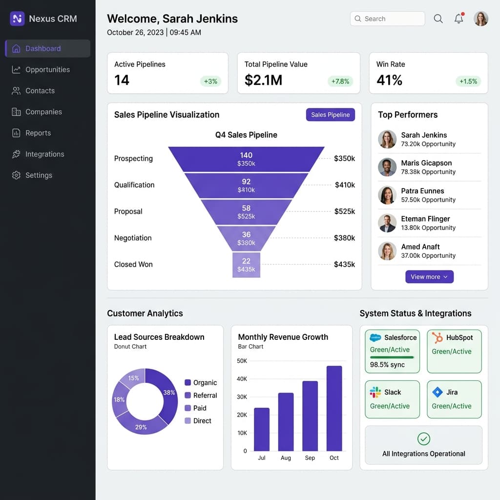Click the Integrations plug icon
The width and height of the screenshot is (500, 500).
coord(16,154)
